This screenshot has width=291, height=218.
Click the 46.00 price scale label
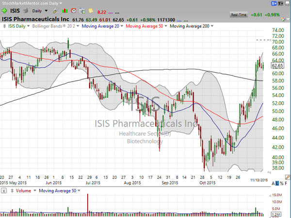[x=278, y=128]
